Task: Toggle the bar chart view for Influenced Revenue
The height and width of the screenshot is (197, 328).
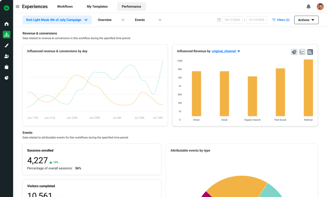Action: coord(310,52)
